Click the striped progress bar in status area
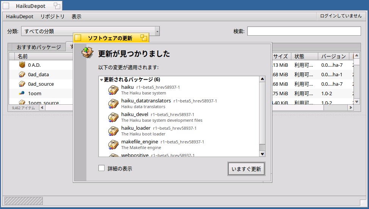Viewport: 369px width, 209px height. (x=24, y=201)
